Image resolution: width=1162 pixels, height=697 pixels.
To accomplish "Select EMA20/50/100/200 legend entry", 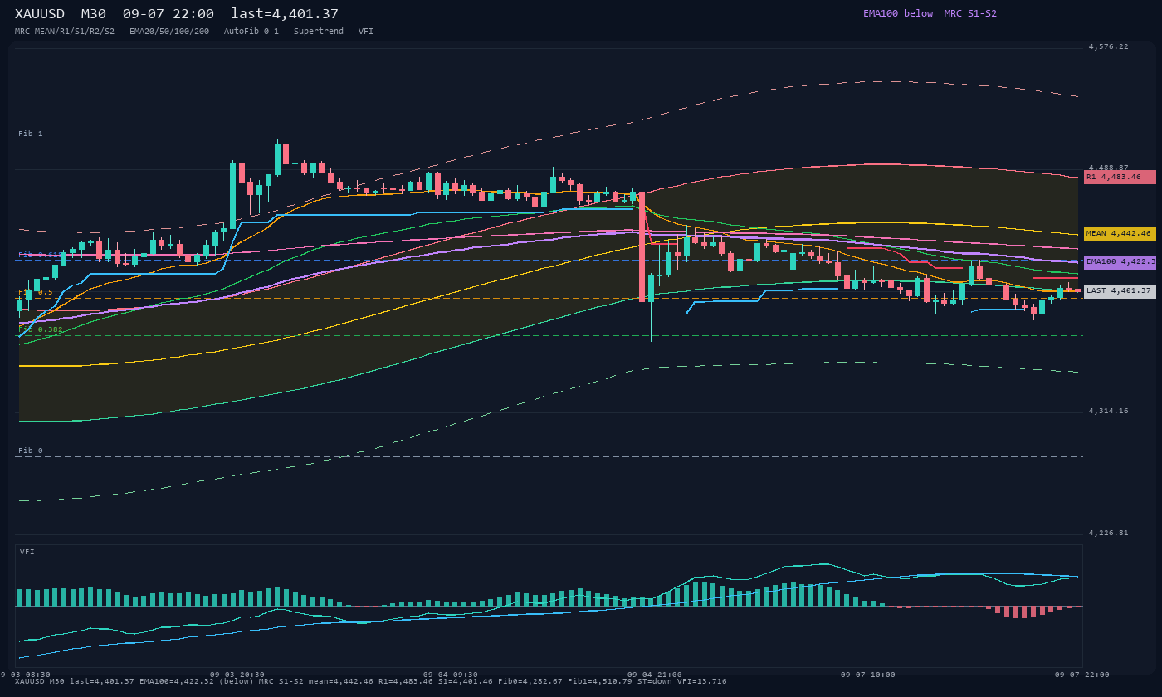I will pyautogui.click(x=169, y=32).
